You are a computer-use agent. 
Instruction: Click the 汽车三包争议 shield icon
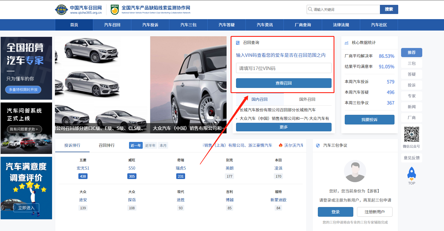click(318, 145)
